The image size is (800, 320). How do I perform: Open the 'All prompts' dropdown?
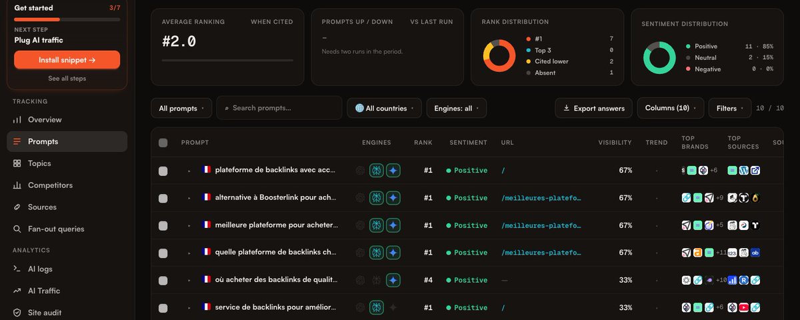coord(181,108)
